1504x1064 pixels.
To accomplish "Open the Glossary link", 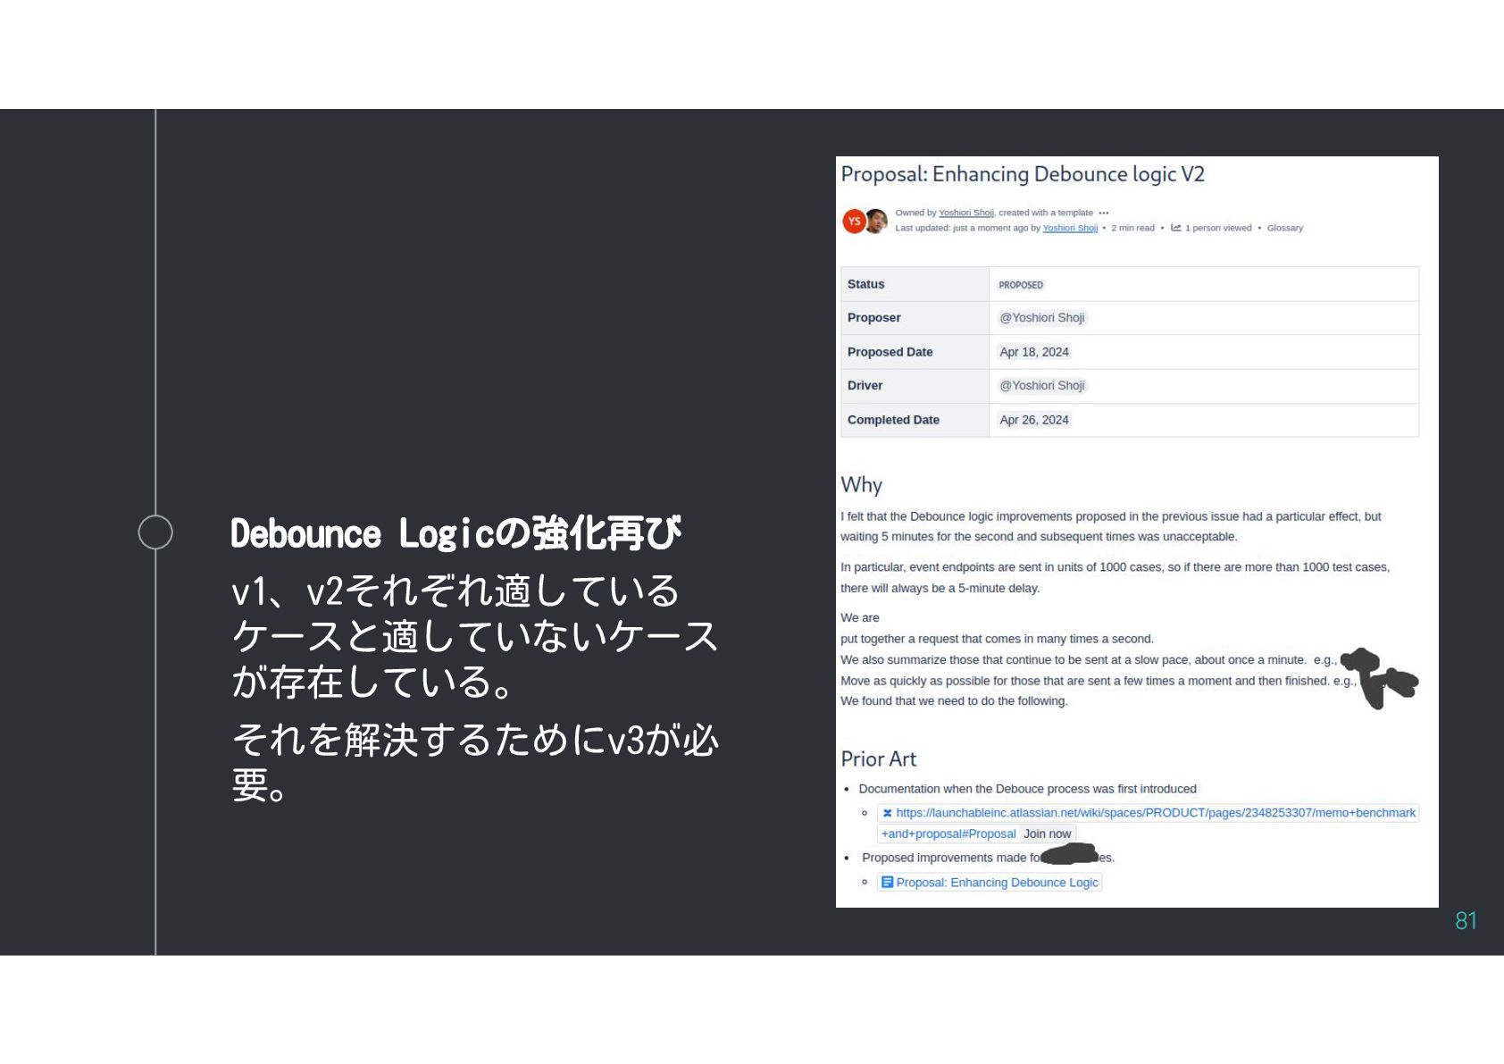I will coord(1284,228).
